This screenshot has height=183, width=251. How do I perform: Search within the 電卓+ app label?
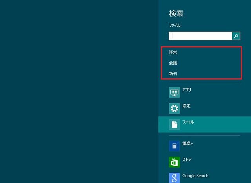[188, 143]
